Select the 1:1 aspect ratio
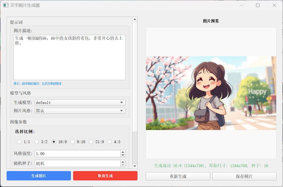 tap(19, 142)
